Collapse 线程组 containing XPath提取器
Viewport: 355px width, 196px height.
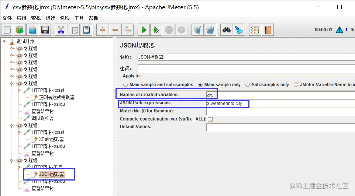11,126
